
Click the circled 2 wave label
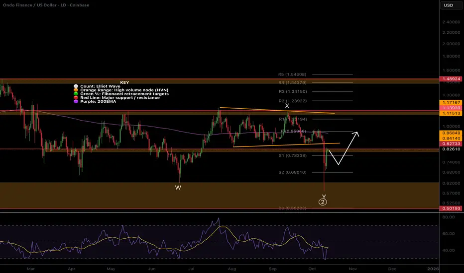tap(323, 202)
